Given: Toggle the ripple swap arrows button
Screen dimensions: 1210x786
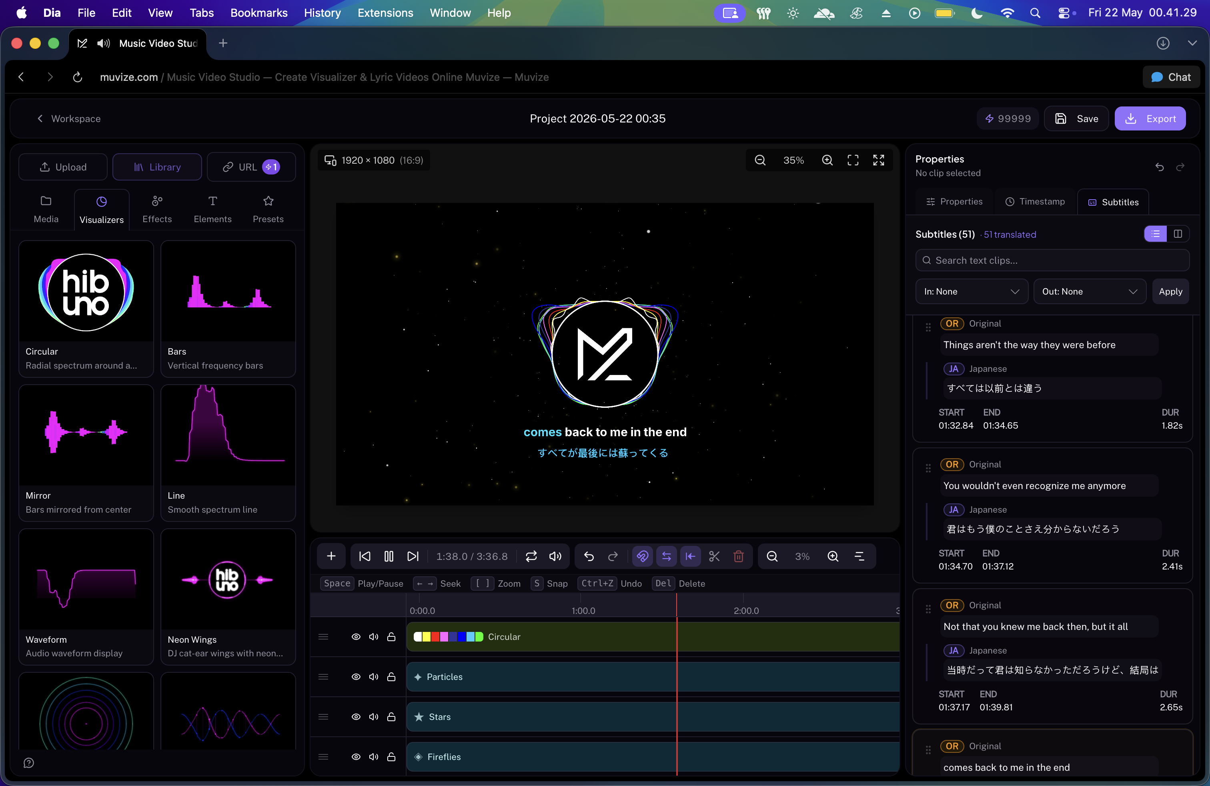Looking at the screenshot, I should pyautogui.click(x=666, y=556).
